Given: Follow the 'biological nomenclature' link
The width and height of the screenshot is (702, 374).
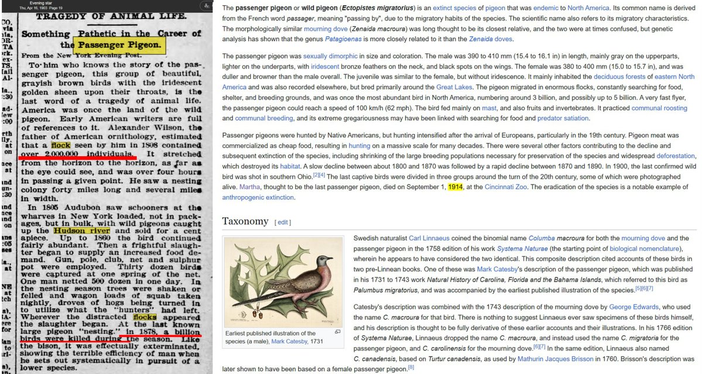Looking at the screenshot, I should [644, 249].
